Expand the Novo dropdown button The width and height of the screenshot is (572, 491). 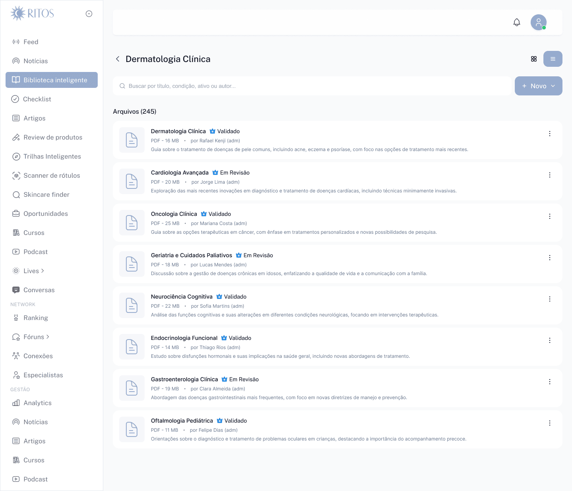click(x=539, y=86)
